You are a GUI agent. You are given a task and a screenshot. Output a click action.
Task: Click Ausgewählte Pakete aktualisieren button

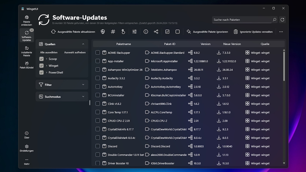tap(73, 32)
